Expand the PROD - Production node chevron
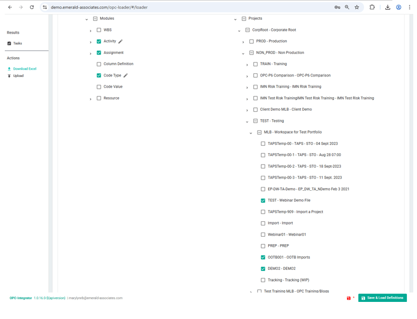Screen dimensions: 417x319 click(x=243, y=42)
